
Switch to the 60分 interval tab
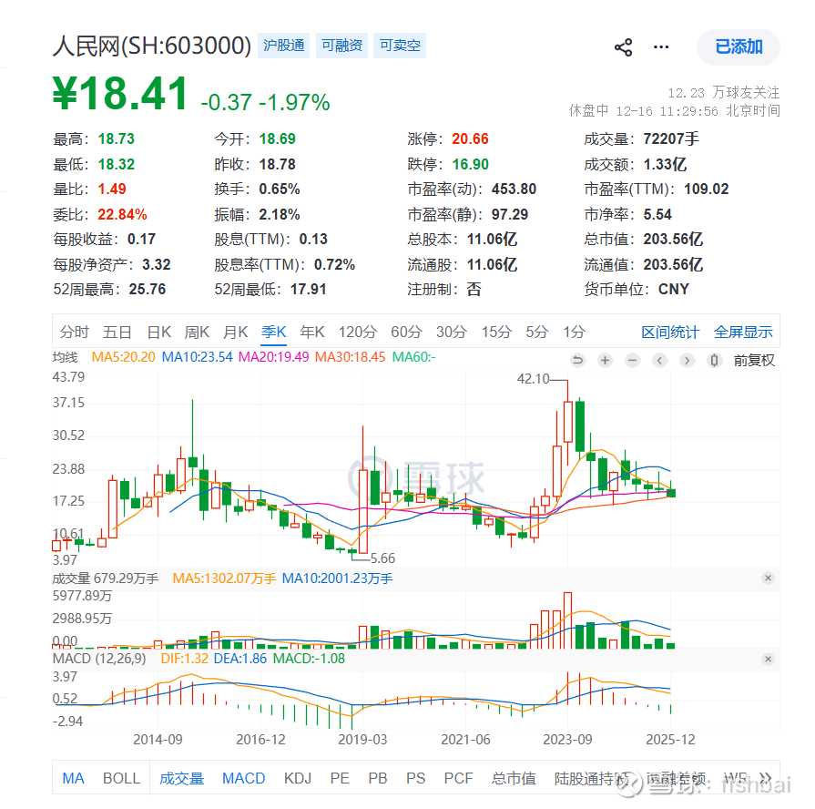[406, 332]
